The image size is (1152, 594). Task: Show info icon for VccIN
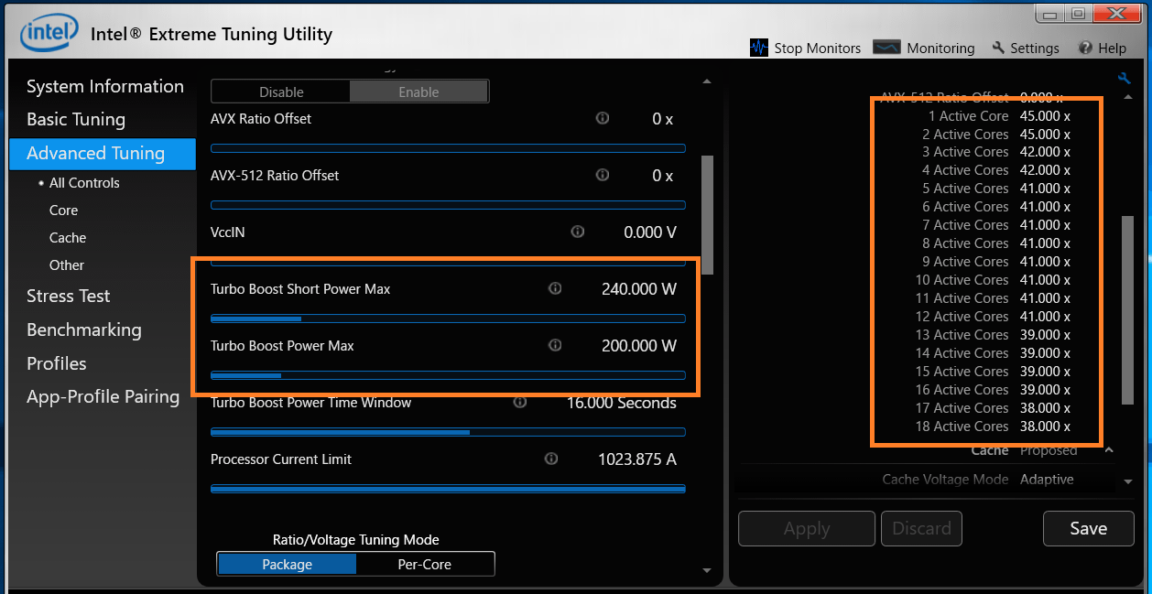coord(578,232)
